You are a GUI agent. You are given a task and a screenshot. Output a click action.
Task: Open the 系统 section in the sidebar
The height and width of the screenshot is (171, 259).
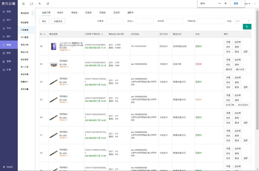click(x=9, y=11)
